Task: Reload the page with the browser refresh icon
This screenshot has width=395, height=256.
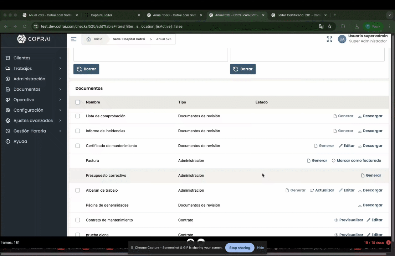Action: pyautogui.click(x=25, y=26)
